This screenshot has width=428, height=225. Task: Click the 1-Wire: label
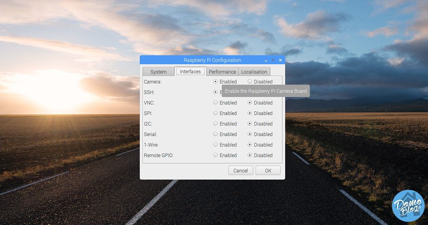[151, 145]
